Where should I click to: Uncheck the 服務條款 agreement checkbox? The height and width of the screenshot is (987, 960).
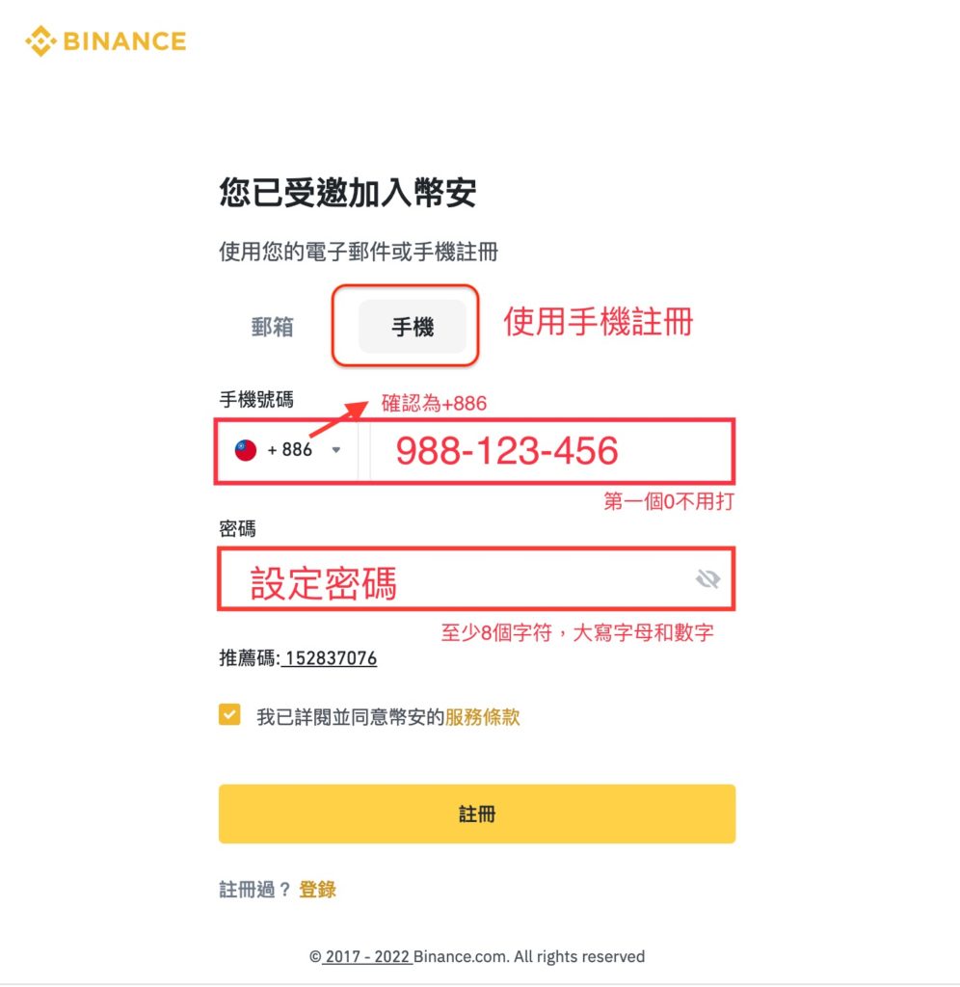tap(229, 715)
